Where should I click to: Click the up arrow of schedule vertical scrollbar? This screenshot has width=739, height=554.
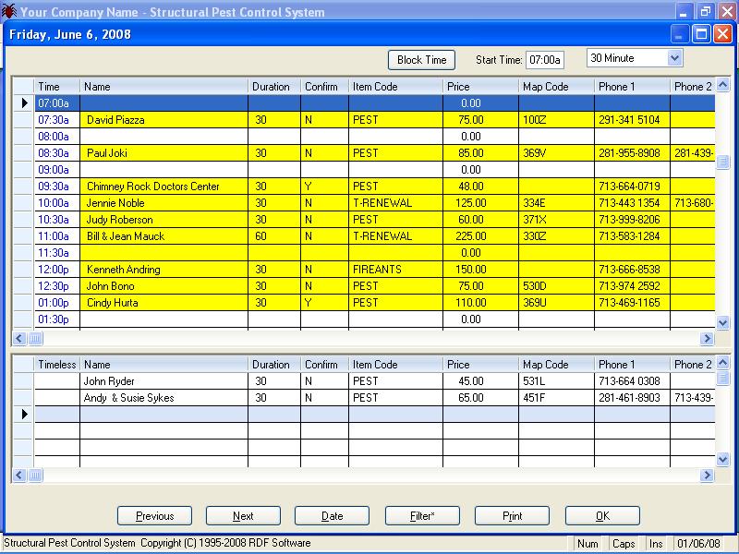coord(722,85)
